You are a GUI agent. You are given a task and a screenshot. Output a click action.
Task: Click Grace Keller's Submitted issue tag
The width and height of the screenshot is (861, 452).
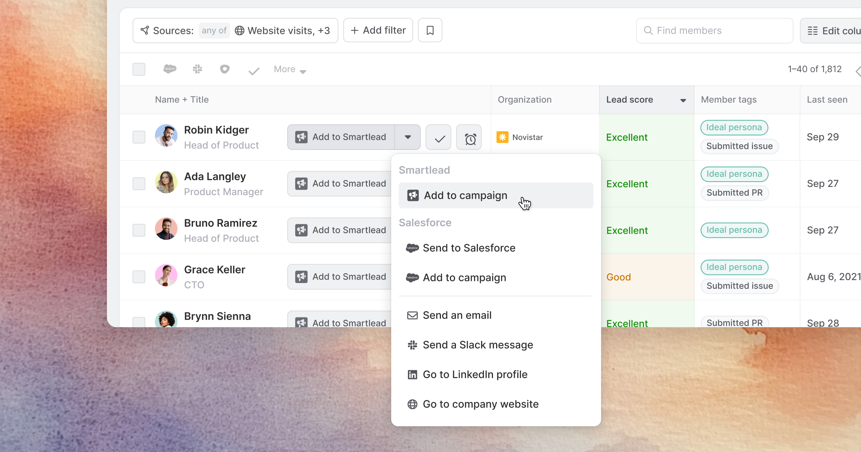coord(740,286)
